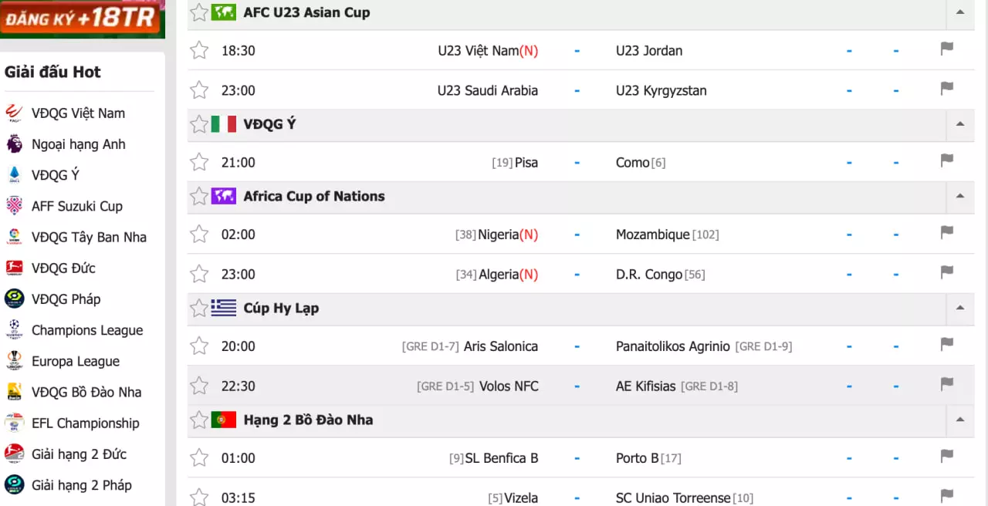Image resolution: width=988 pixels, height=506 pixels.
Task: Toggle favorite star for Cúp Hy Lạp league
Action: (199, 309)
